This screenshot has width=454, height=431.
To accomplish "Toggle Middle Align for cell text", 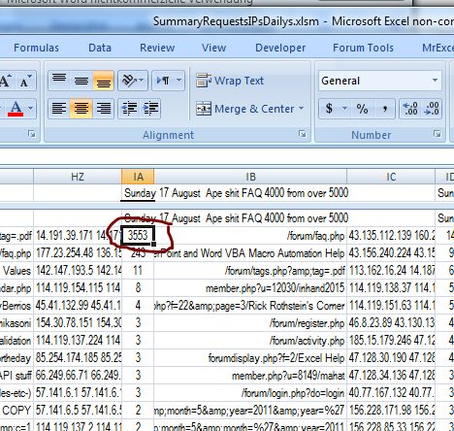I will click(81, 81).
